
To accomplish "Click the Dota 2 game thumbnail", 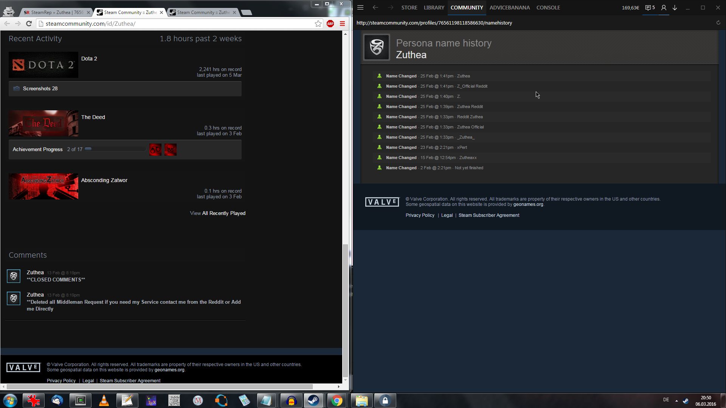I will click(43, 65).
